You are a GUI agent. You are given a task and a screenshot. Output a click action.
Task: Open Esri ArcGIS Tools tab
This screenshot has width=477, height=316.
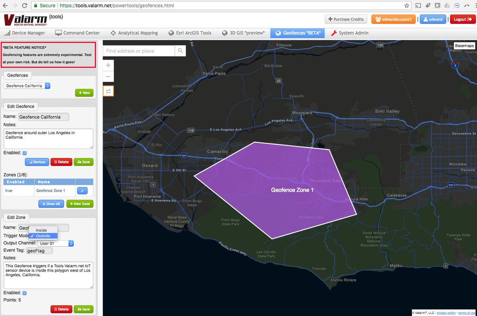190,33
